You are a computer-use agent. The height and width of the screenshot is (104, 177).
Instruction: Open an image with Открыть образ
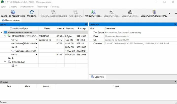coord(94,13)
